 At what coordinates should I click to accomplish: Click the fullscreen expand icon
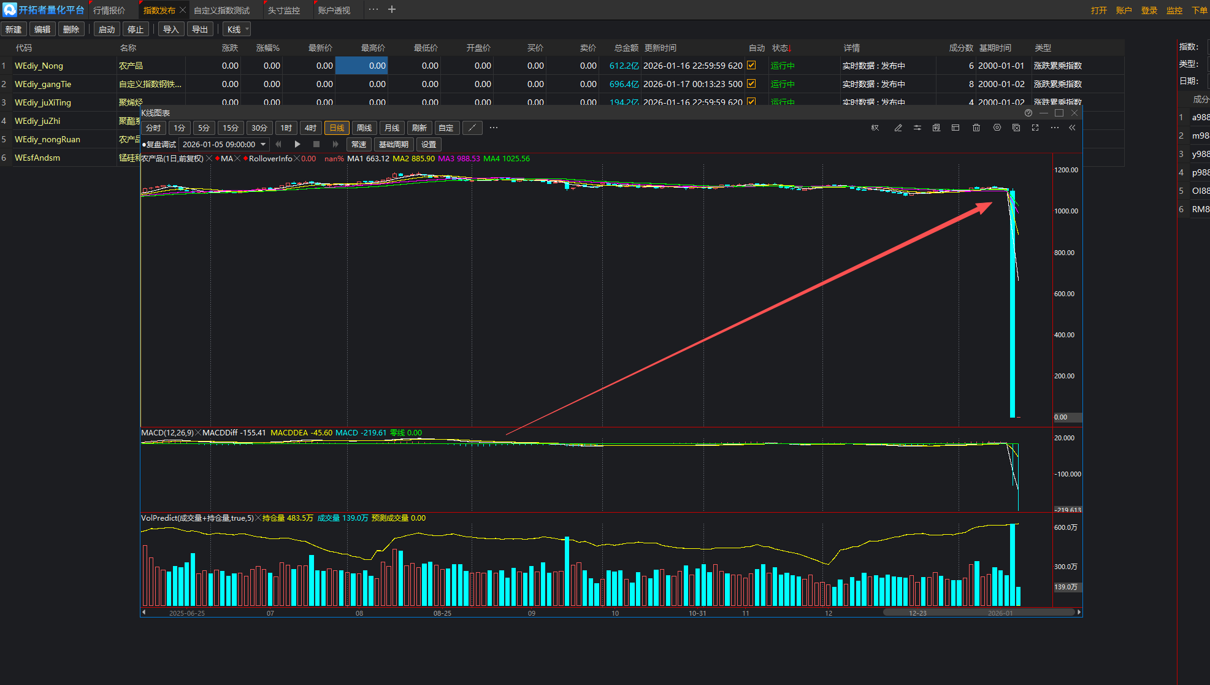click(1035, 128)
